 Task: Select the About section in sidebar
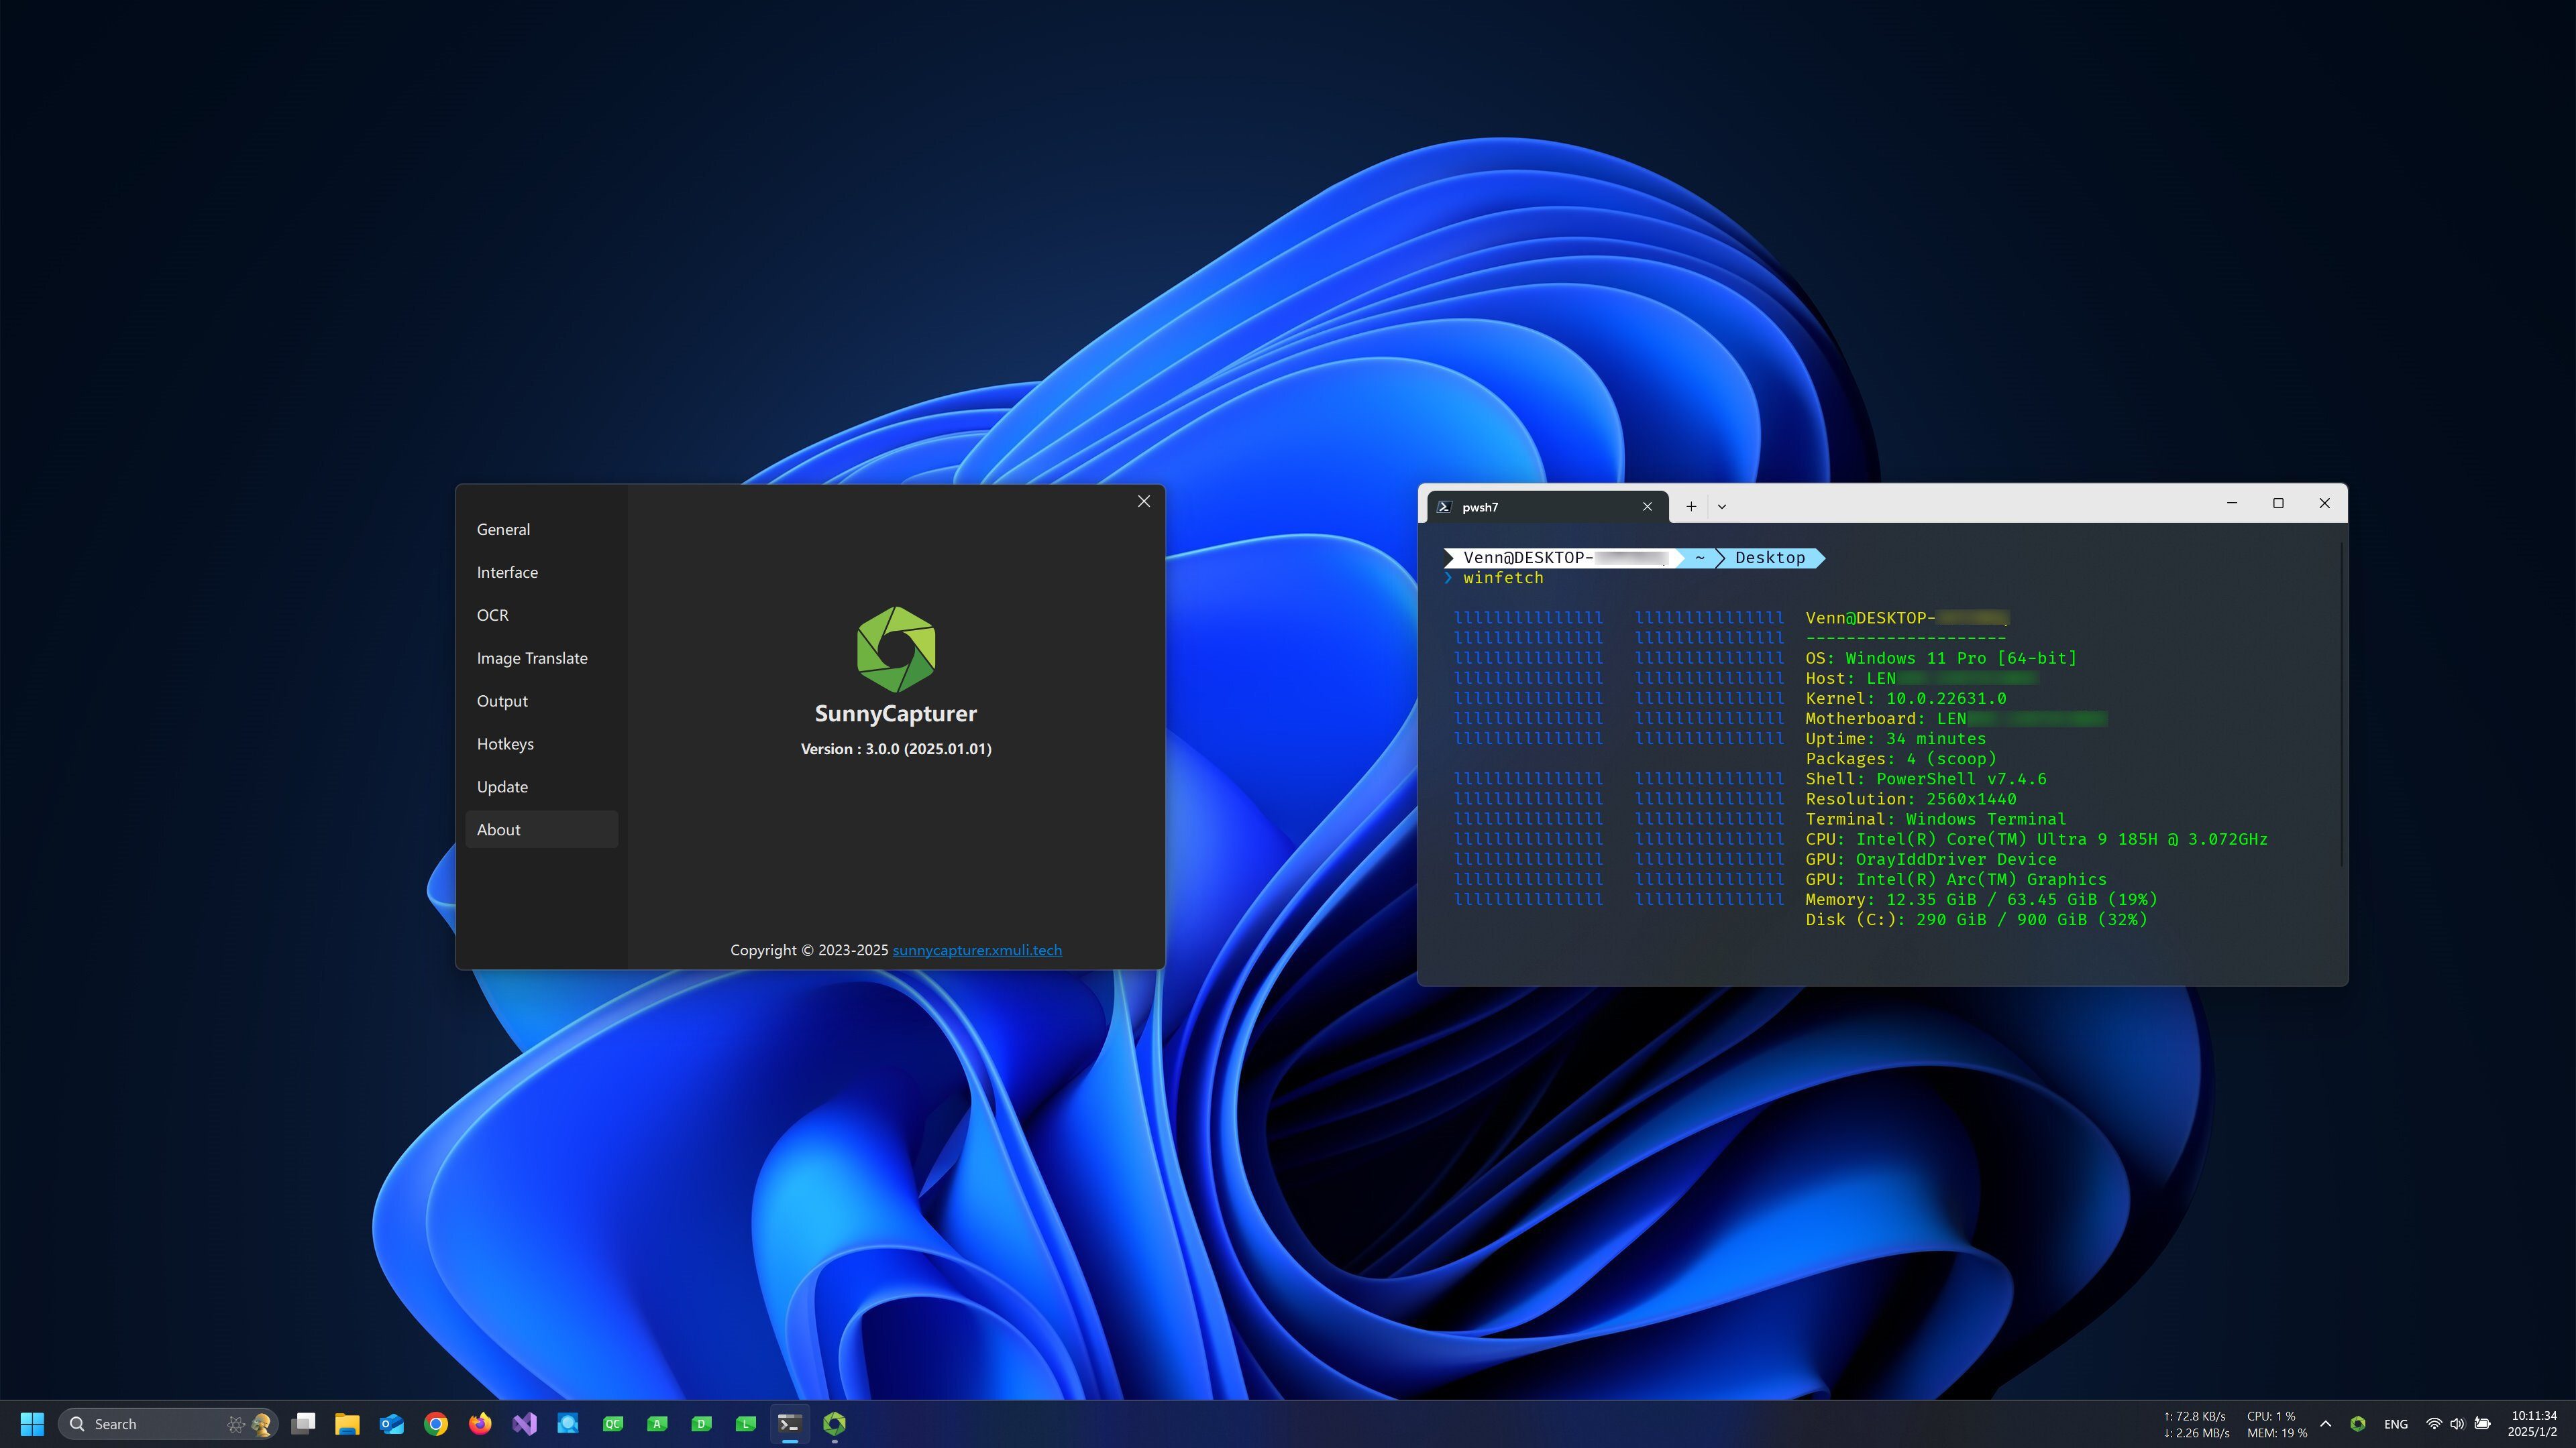pos(541,829)
